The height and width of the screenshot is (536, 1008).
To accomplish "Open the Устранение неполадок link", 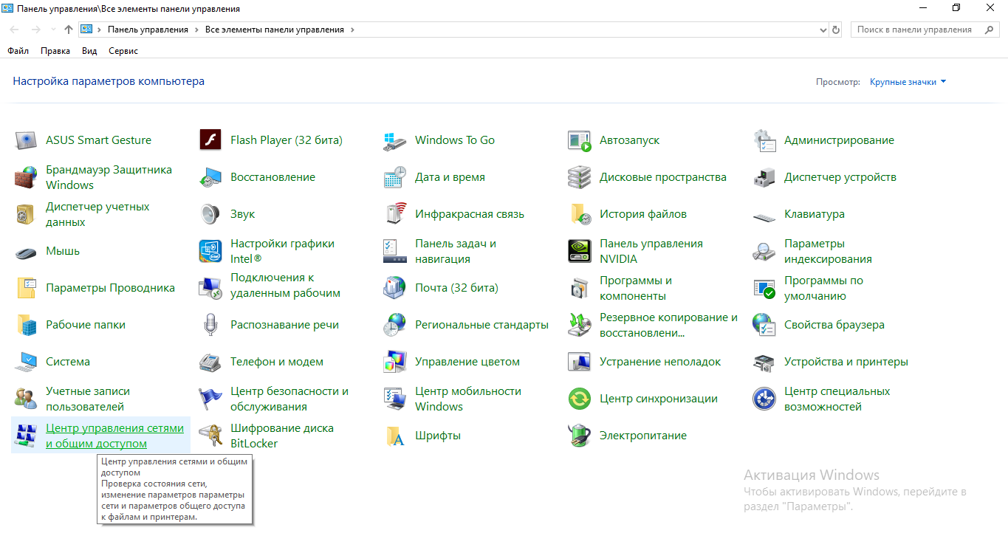I will tap(659, 362).
